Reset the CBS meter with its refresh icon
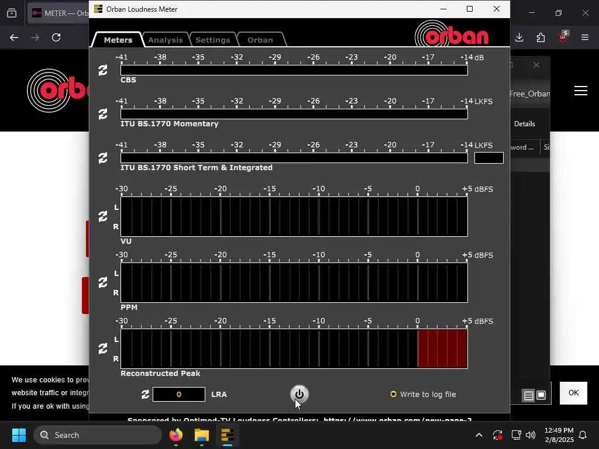This screenshot has height=449, width=599. coord(103,70)
